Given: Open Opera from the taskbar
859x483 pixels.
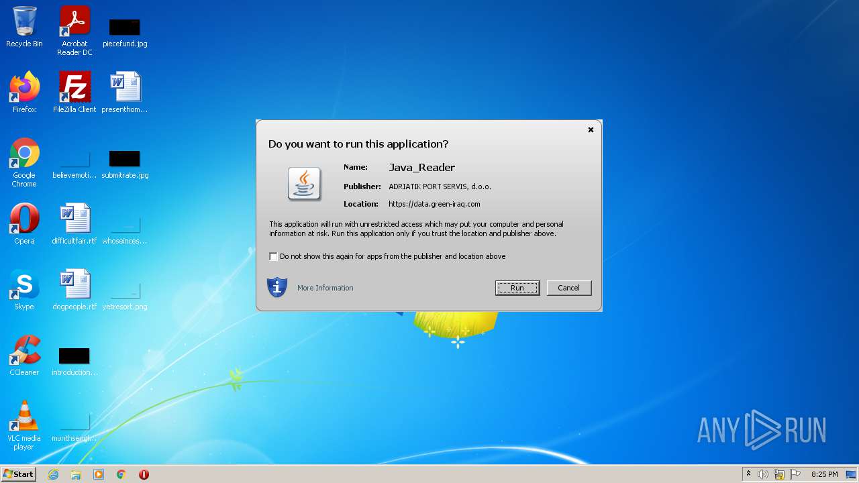Looking at the screenshot, I should coord(144,474).
